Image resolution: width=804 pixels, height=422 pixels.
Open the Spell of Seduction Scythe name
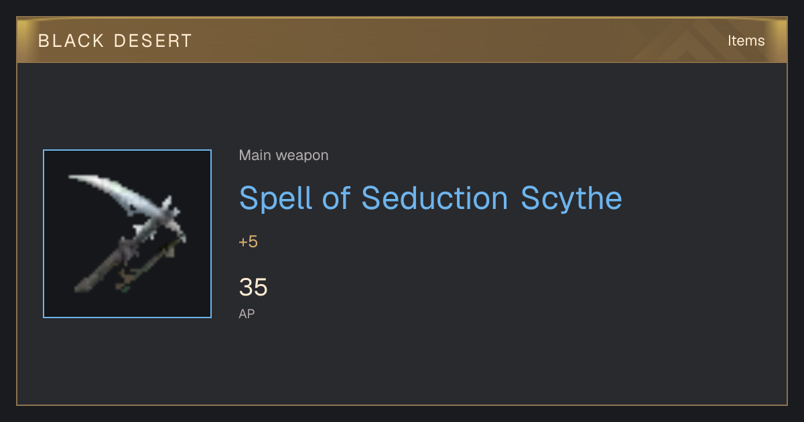pyautogui.click(x=431, y=198)
